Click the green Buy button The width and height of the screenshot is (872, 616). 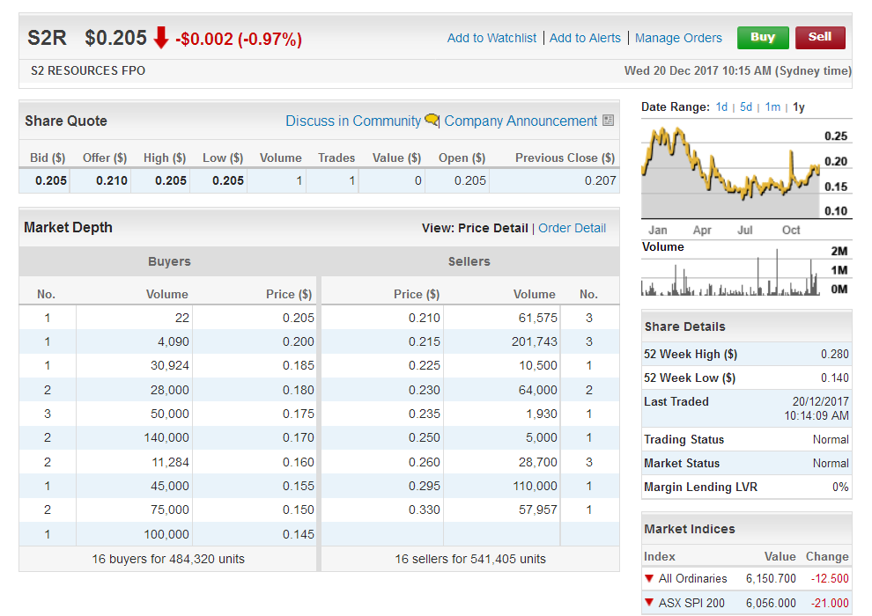point(763,37)
